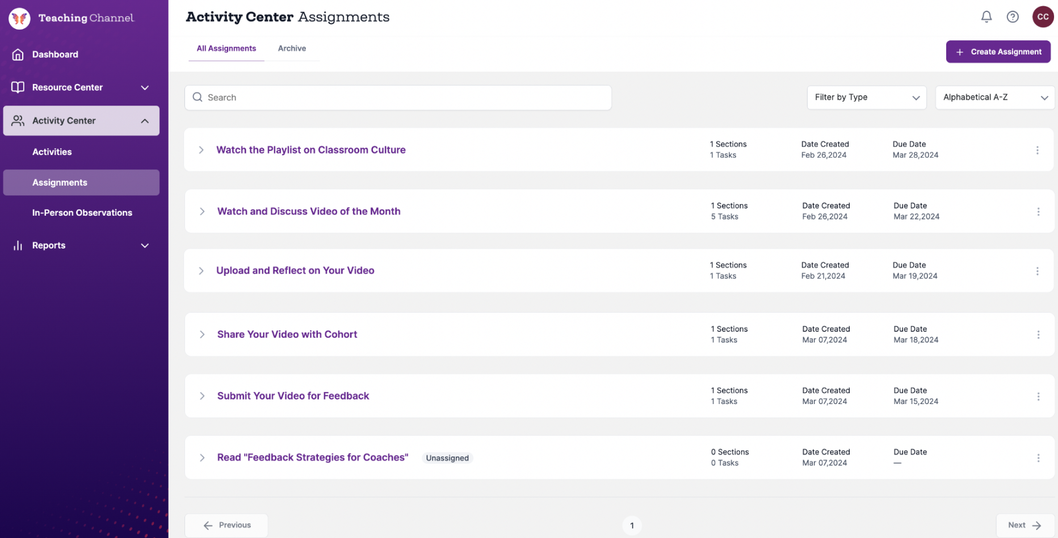The height and width of the screenshot is (538, 1058).
Task: Click the Dashboard home icon
Action: point(18,54)
